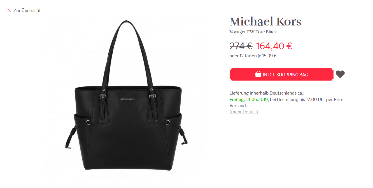Return via the Zur Übersicht text link
373x188 pixels.
tap(27, 10)
